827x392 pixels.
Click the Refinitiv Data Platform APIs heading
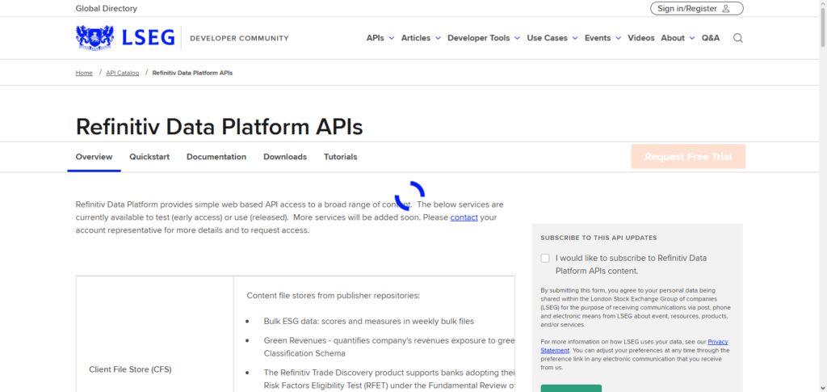click(x=219, y=127)
